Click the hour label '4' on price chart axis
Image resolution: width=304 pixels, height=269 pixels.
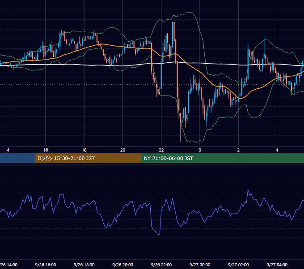(277, 150)
